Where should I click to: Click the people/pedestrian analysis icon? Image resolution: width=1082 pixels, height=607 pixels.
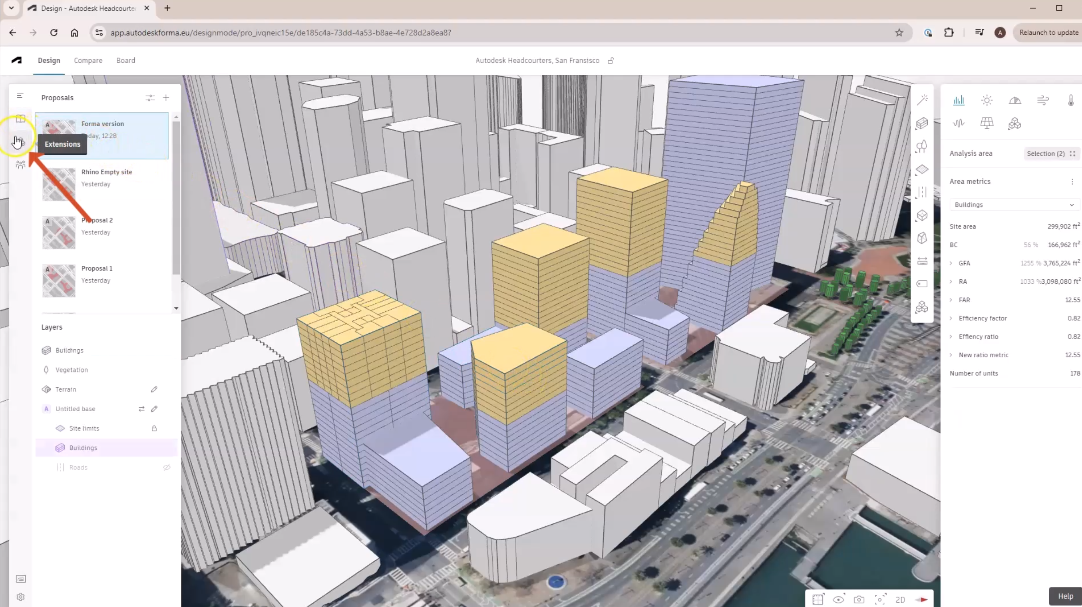tap(20, 165)
